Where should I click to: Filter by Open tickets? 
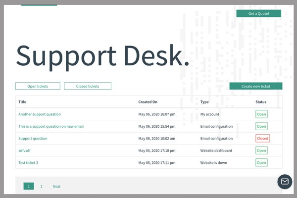[38, 86]
